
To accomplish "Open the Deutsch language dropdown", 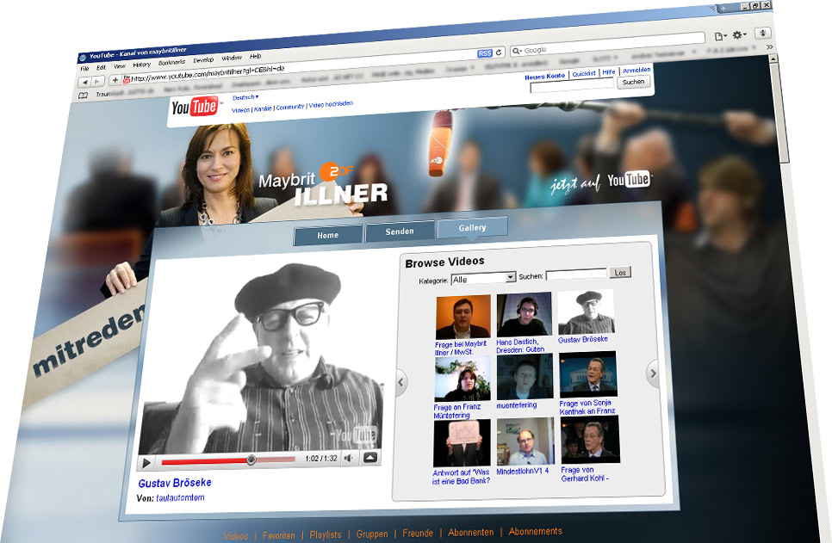I will coord(245,97).
